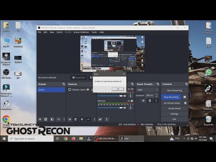
Task: Open Mic/Aux options dots
Action: [130, 108]
